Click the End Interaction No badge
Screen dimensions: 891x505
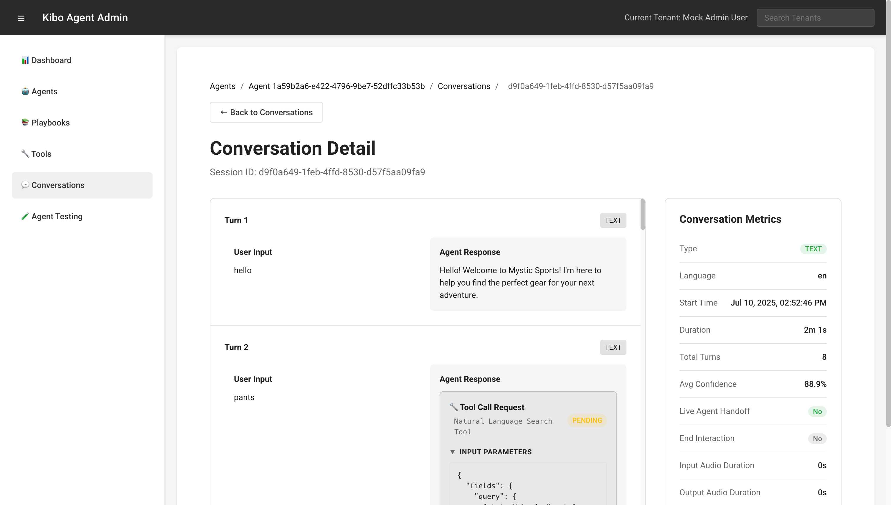pyautogui.click(x=817, y=438)
